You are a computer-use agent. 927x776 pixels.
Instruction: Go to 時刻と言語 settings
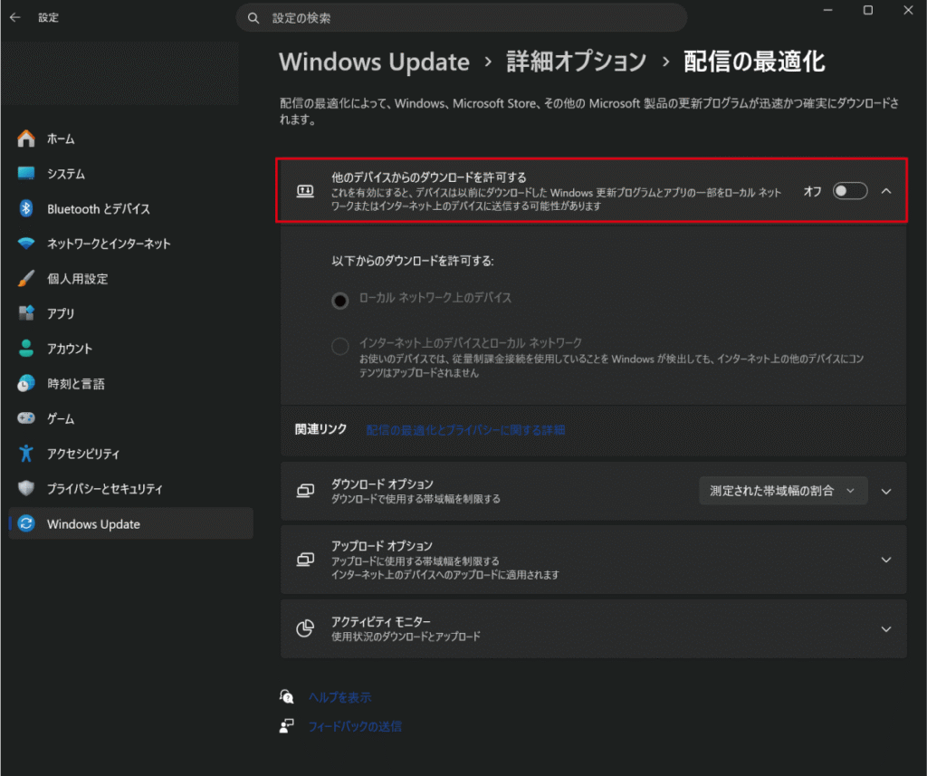point(76,384)
